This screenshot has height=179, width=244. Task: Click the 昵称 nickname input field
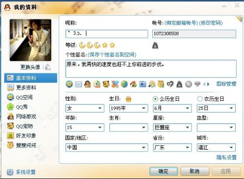pos(107,34)
